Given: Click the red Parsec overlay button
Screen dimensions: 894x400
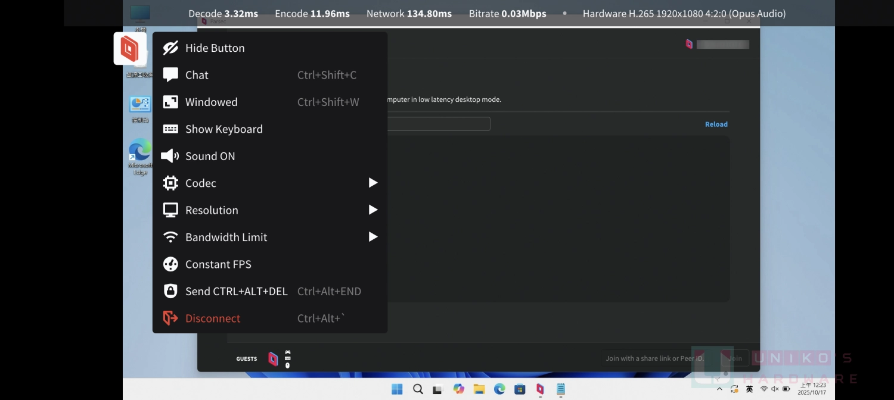Looking at the screenshot, I should point(130,48).
